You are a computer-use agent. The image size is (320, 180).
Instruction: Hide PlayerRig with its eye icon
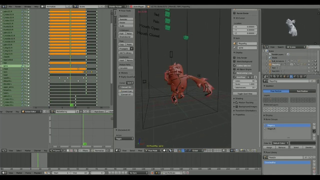pyautogui.click(x=309, y=64)
